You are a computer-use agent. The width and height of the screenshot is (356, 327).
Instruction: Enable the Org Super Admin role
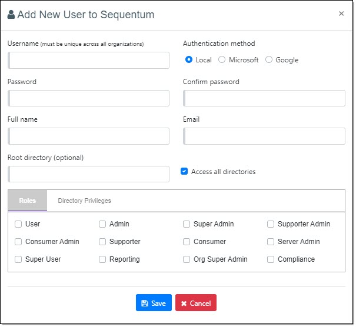point(187,260)
